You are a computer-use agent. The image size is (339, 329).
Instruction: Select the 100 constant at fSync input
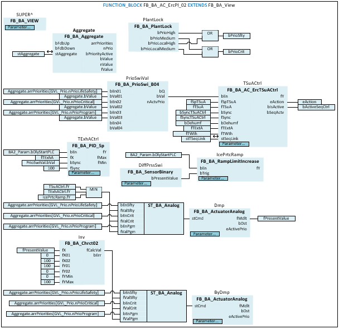[x=51, y=168]
